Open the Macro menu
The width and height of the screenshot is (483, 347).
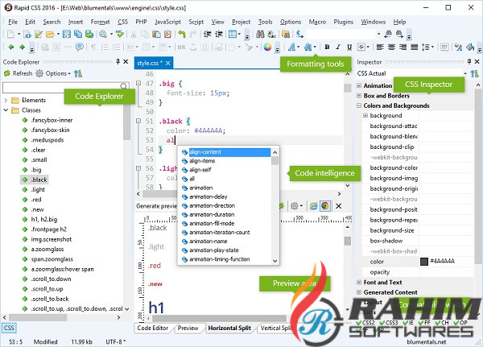[317, 22]
